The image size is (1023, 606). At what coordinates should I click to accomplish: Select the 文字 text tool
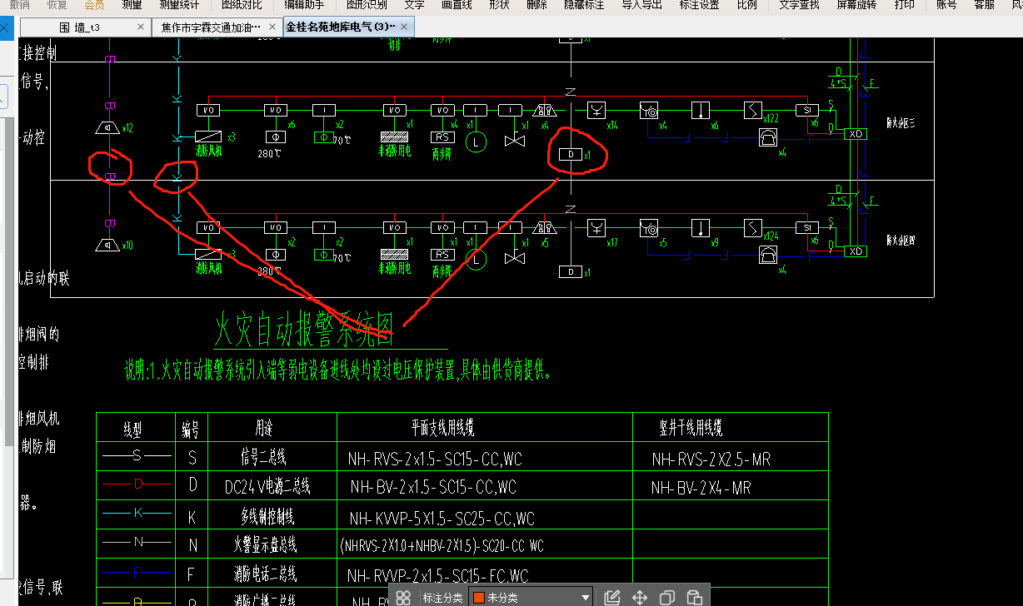point(414,5)
